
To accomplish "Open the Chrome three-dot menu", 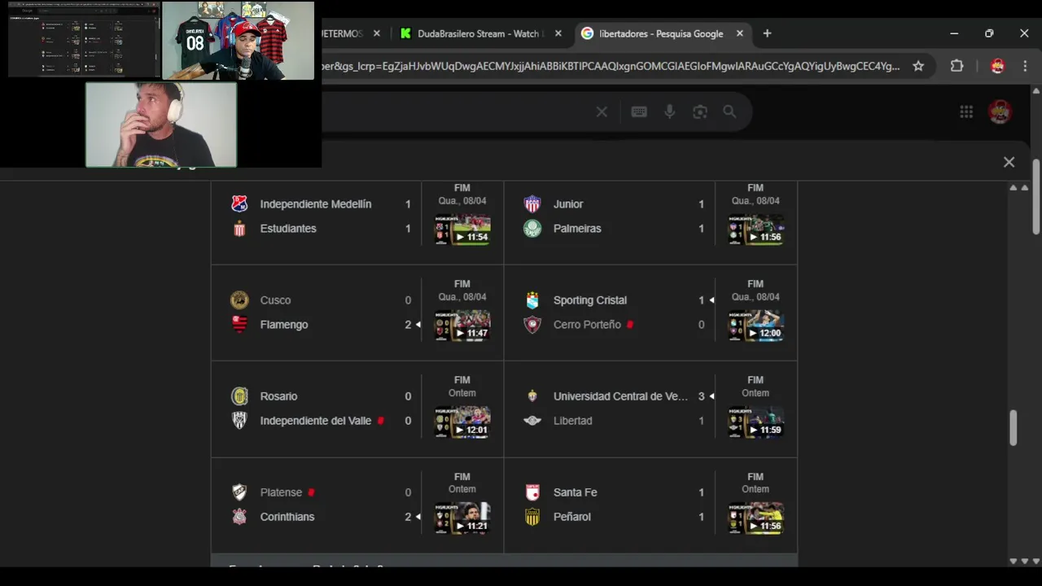I will tap(1025, 66).
